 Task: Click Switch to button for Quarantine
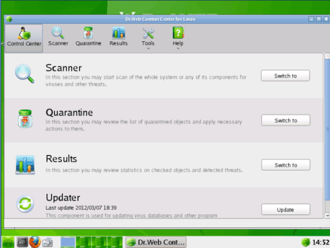coord(286,120)
